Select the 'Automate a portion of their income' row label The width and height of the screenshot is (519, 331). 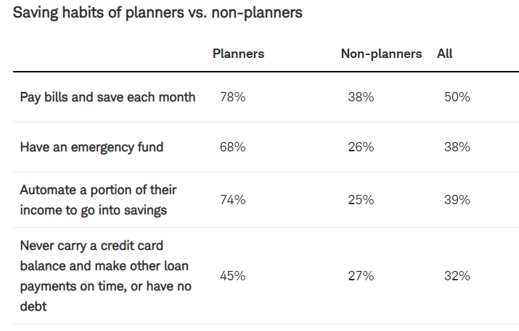(x=98, y=200)
